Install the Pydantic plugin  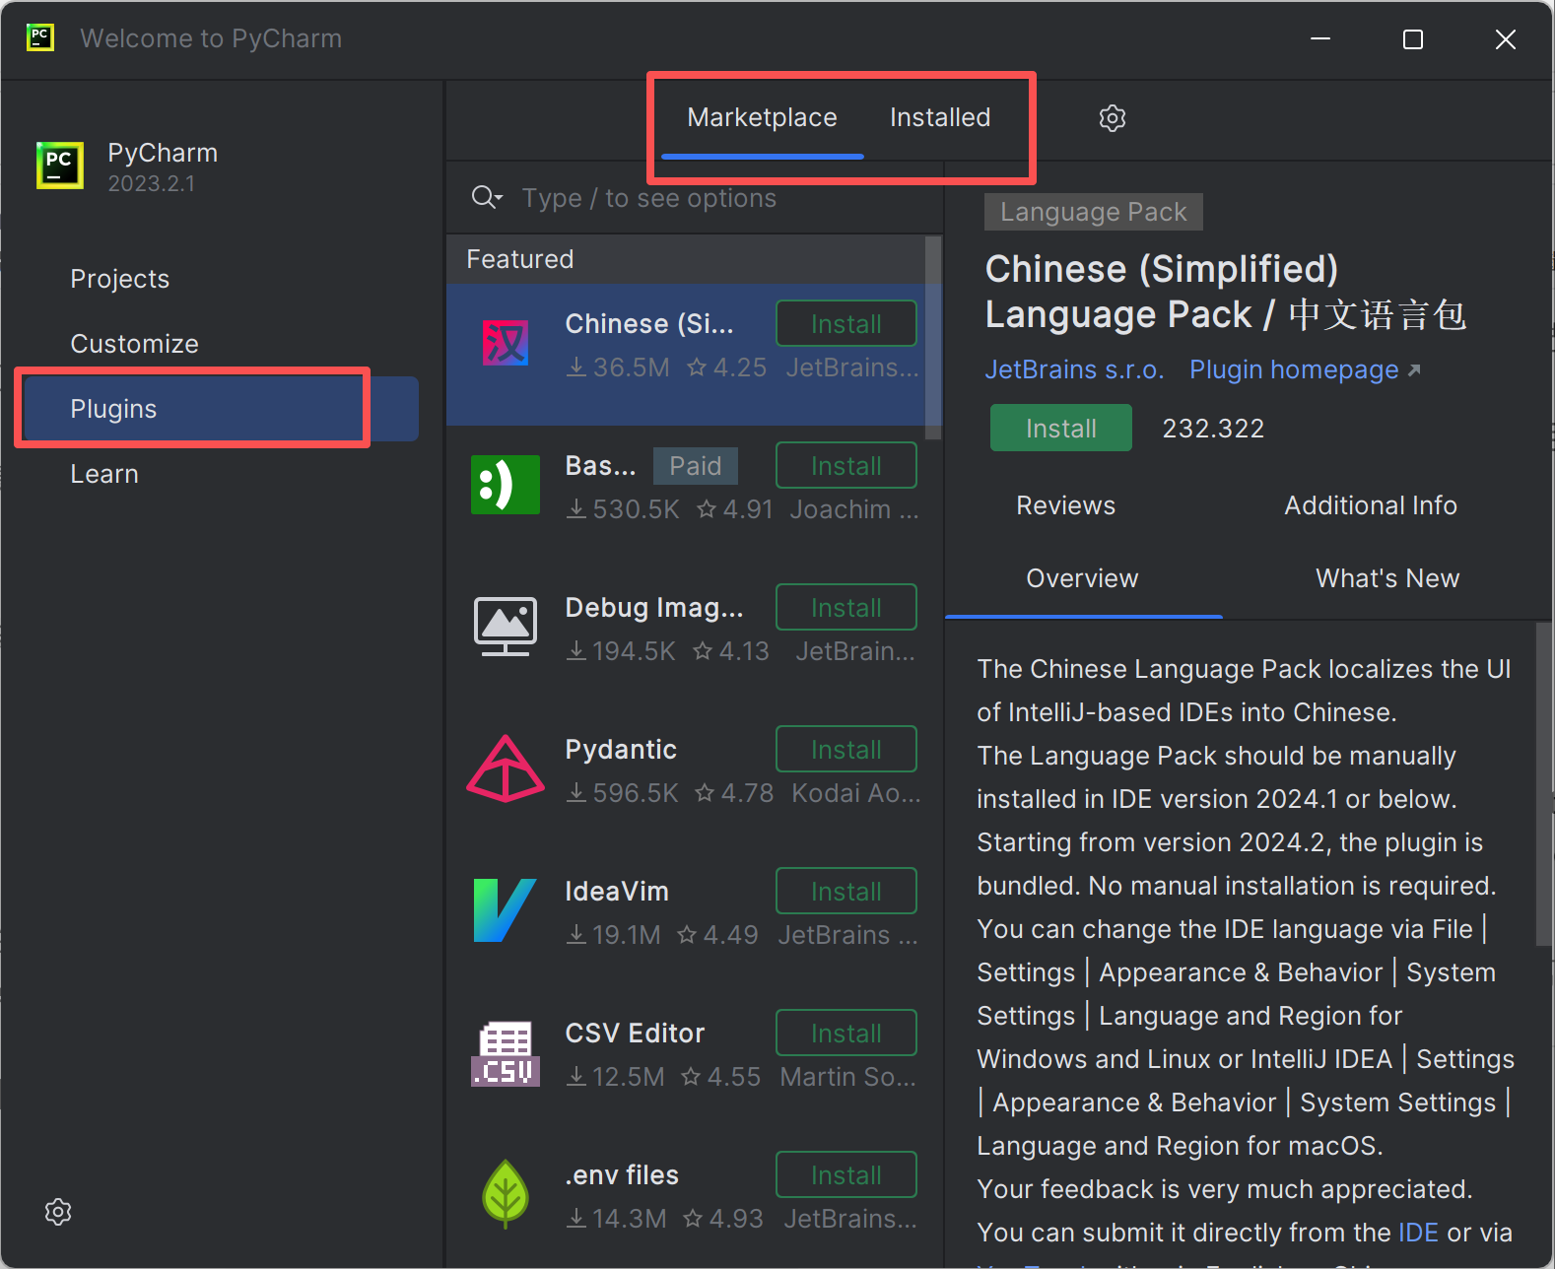pos(846,750)
